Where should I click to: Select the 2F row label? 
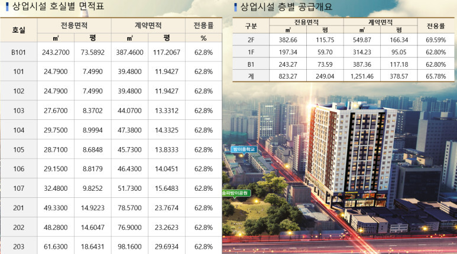coord(251,40)
